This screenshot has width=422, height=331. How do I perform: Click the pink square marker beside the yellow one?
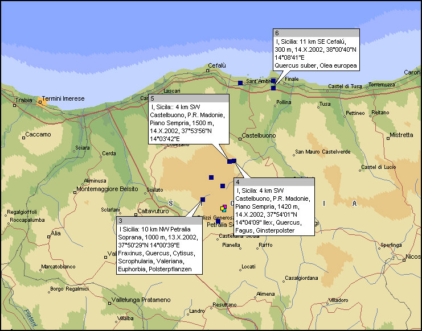tap(225, 206)
